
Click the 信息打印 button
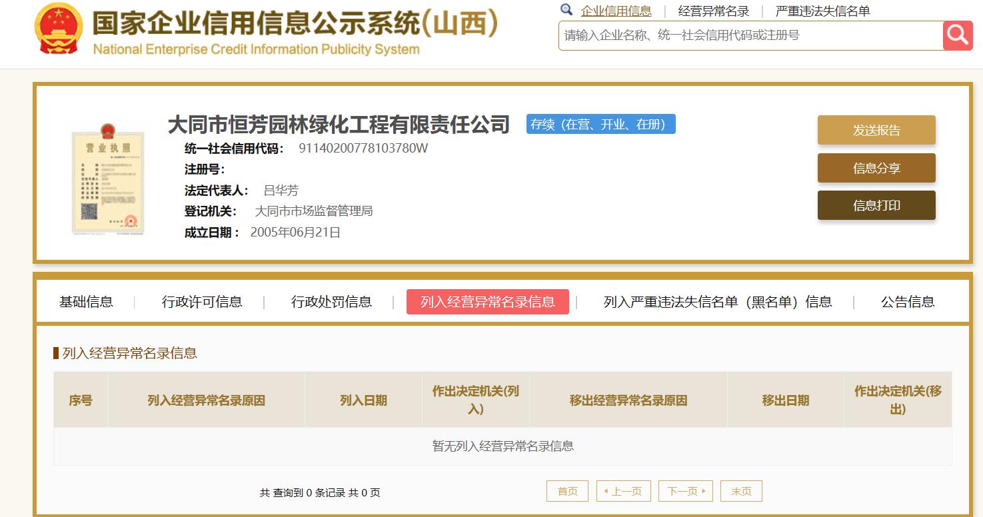tap(876, 205)
